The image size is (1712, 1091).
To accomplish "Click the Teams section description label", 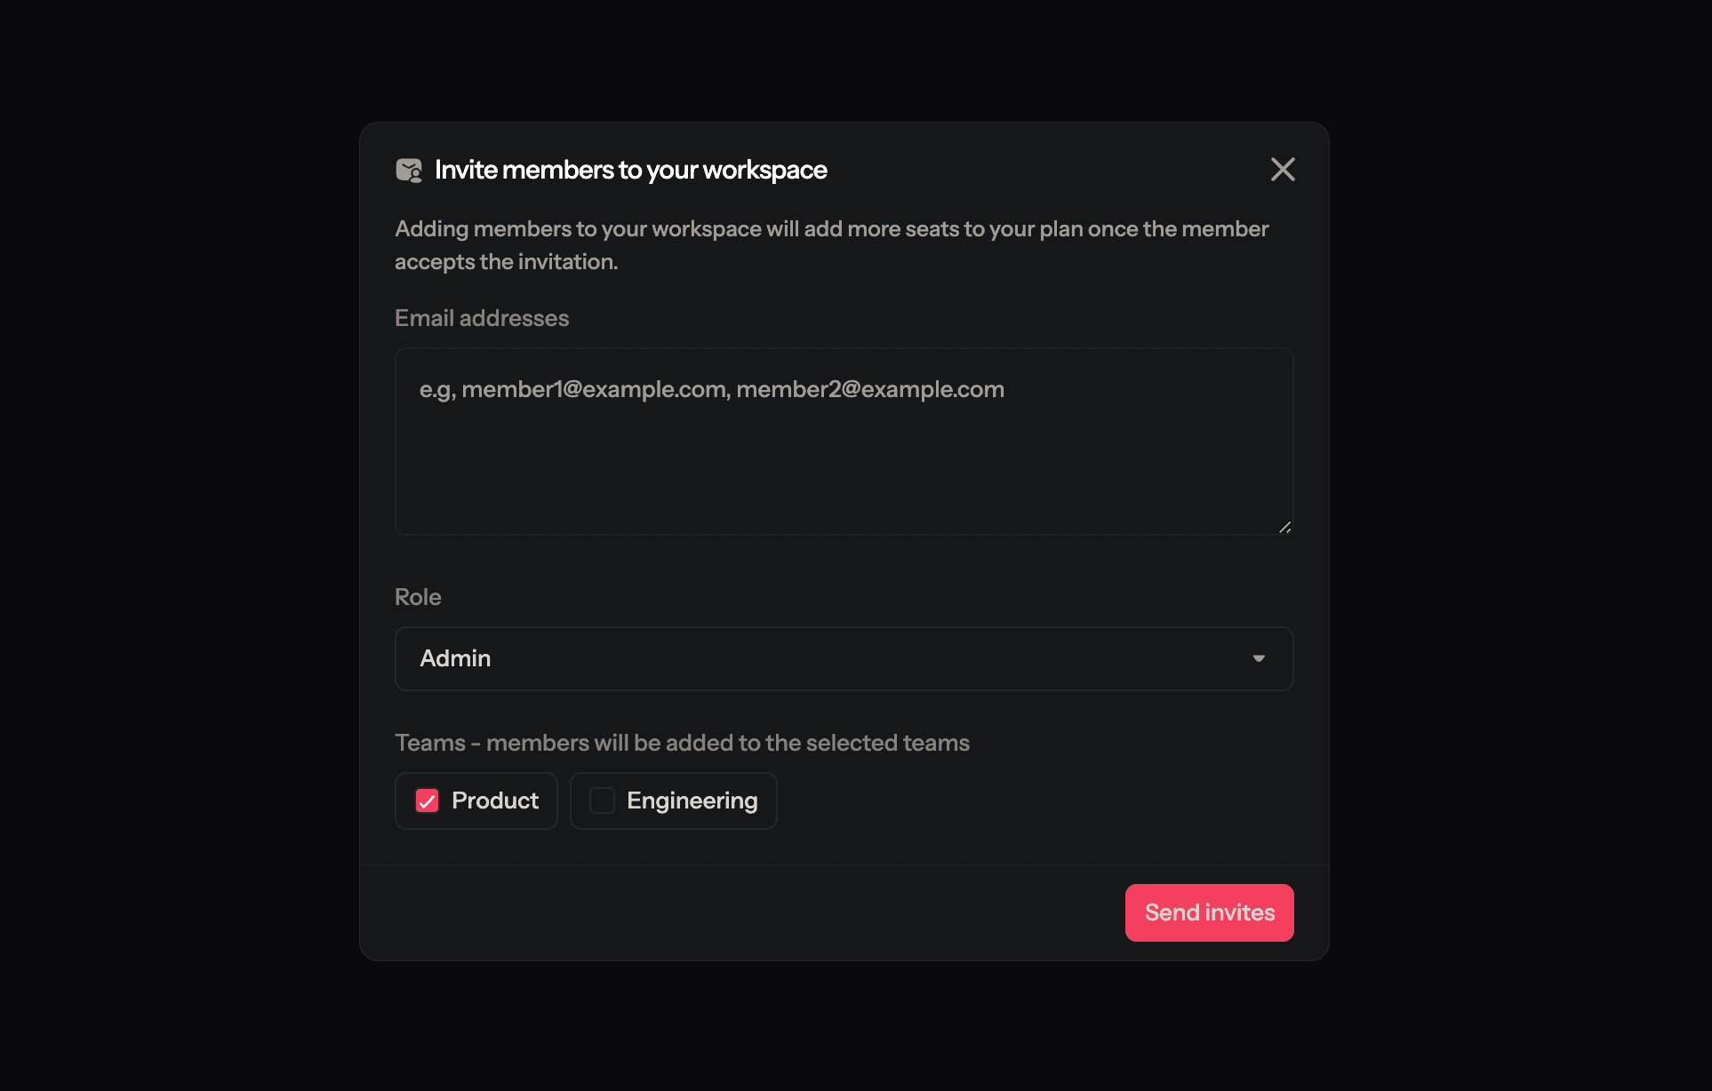I will tap(682, 743).
